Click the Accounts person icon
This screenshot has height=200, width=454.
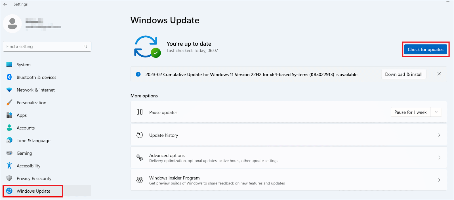point(9,128)
